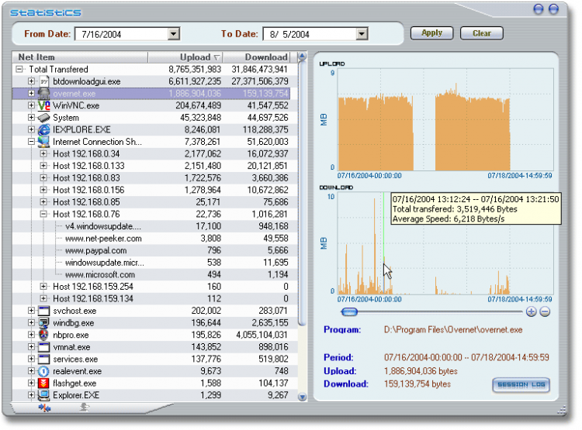582x430 pixels.
Task: Click the vmnat.exe program icon
Action: click(44, 347)
